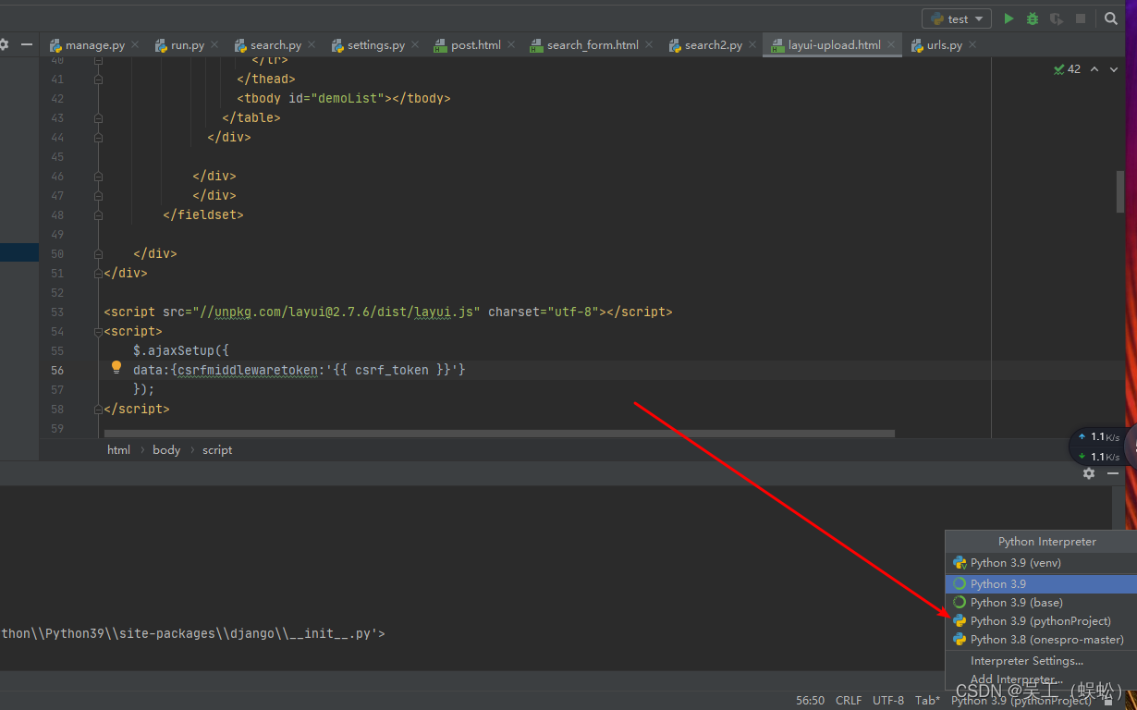Open the urls.py editor tab
1137x710 pixels.
point(945,44)
